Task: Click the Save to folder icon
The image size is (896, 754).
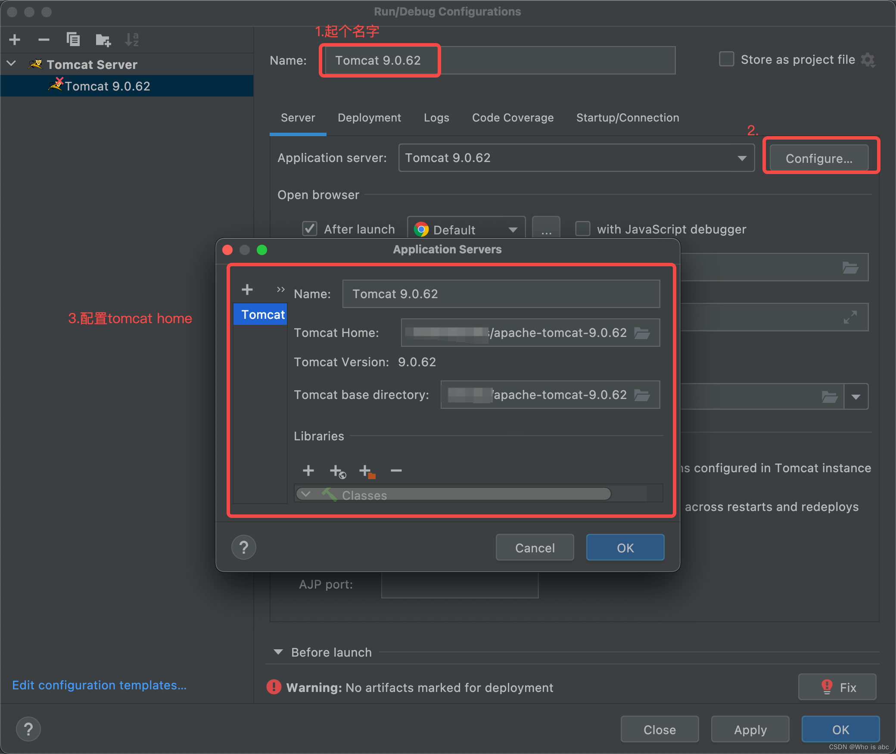Action: (x=103, y=40)
